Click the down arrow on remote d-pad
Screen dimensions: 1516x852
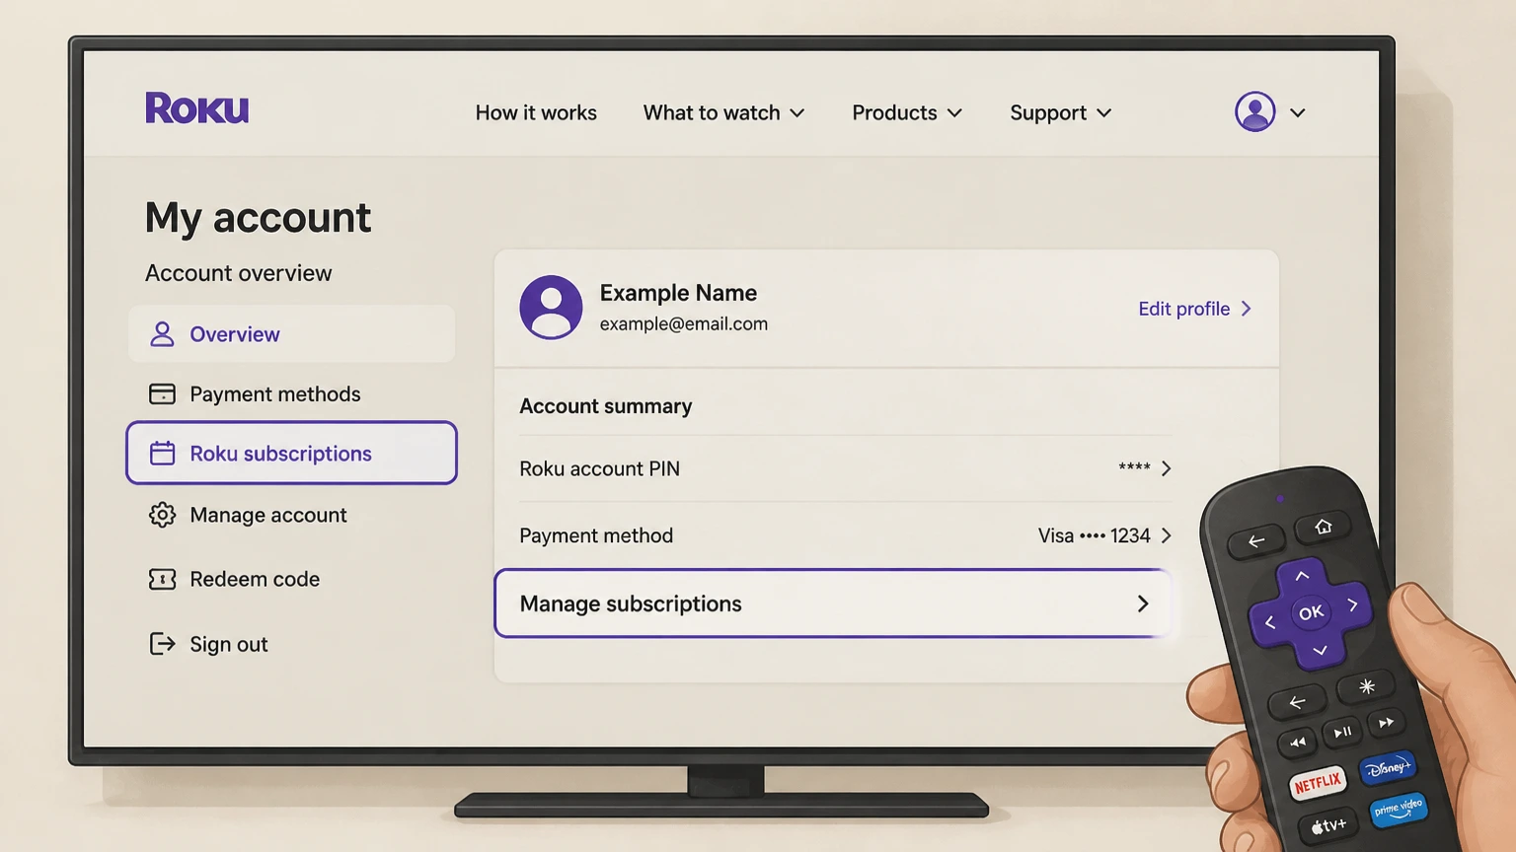(1320, 651)
